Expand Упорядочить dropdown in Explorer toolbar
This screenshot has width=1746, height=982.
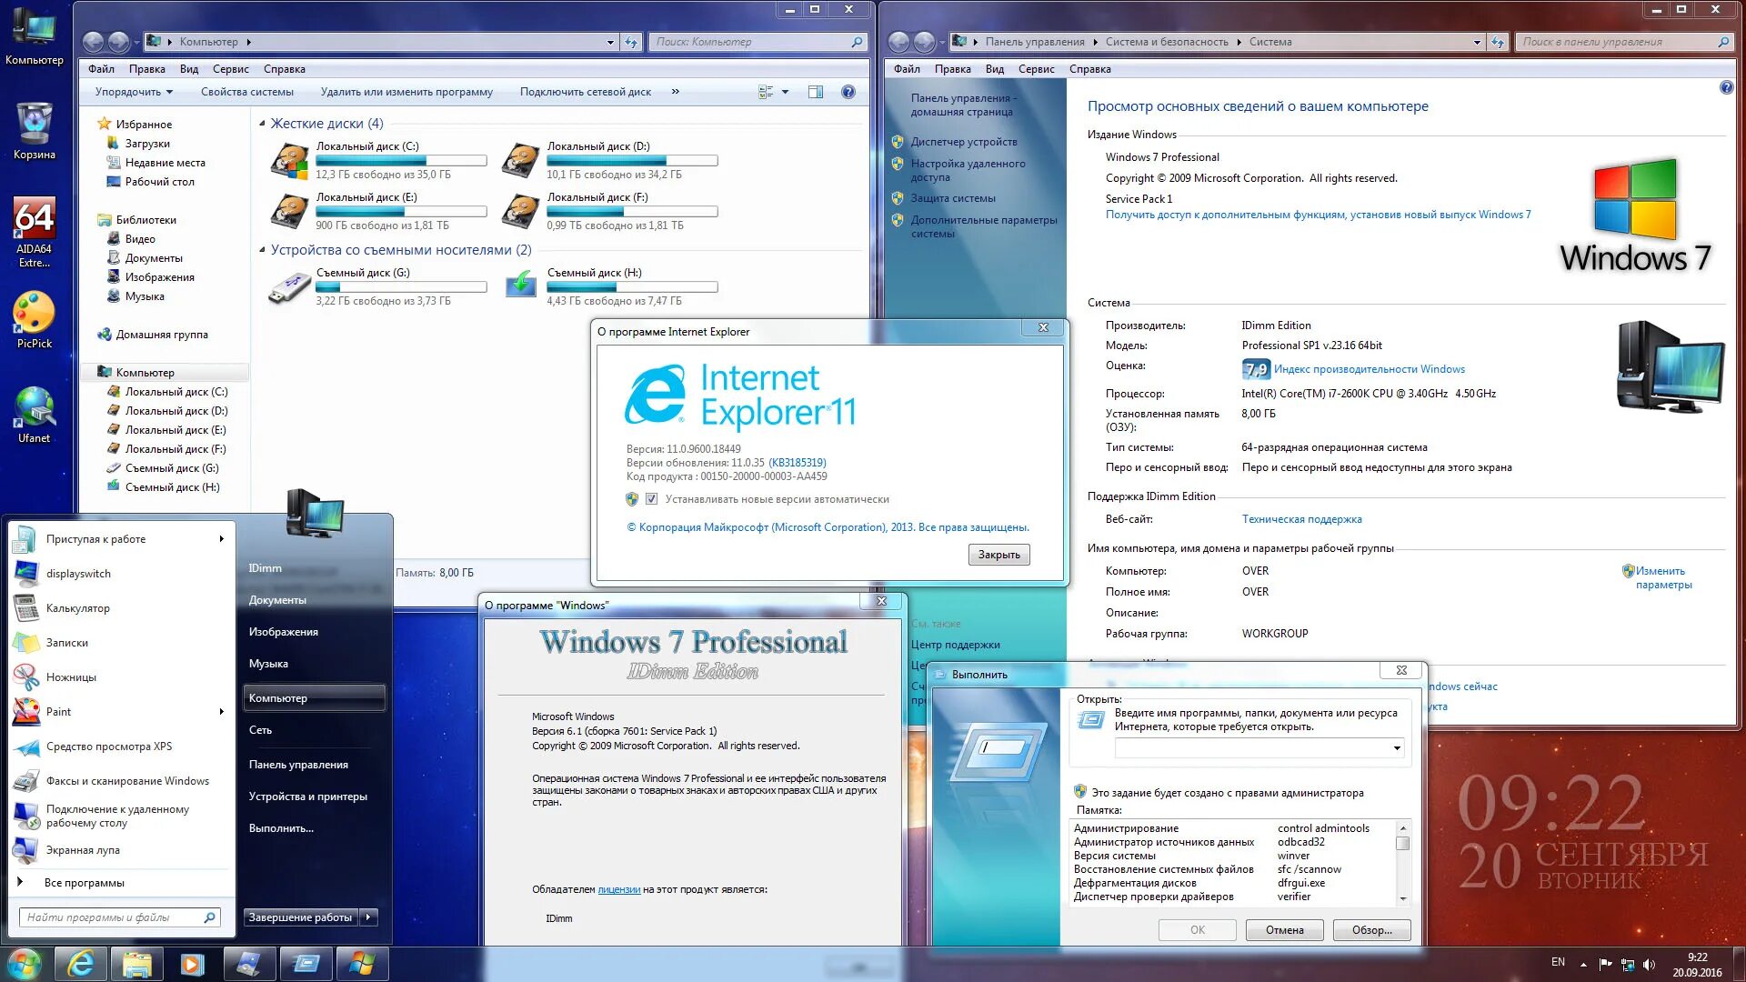(x=134, y=92)
